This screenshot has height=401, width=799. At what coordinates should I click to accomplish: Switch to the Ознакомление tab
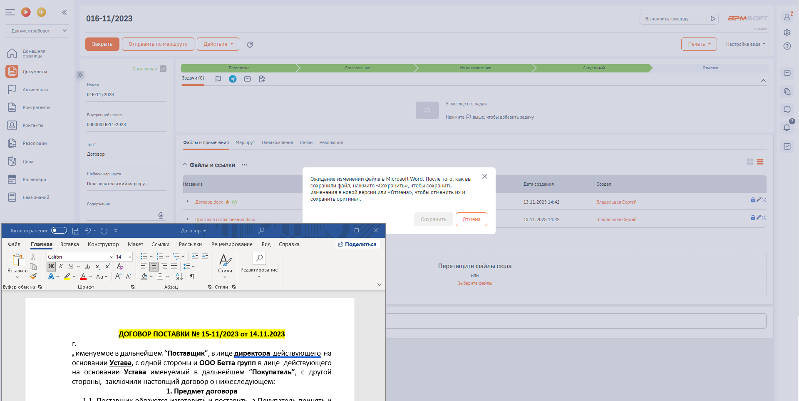pyautogui.click(x=277, y=142)
